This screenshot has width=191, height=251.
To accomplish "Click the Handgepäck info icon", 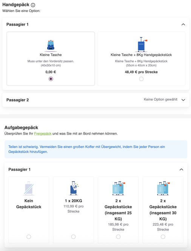I will pyautogui.click(x=33, y=5).
